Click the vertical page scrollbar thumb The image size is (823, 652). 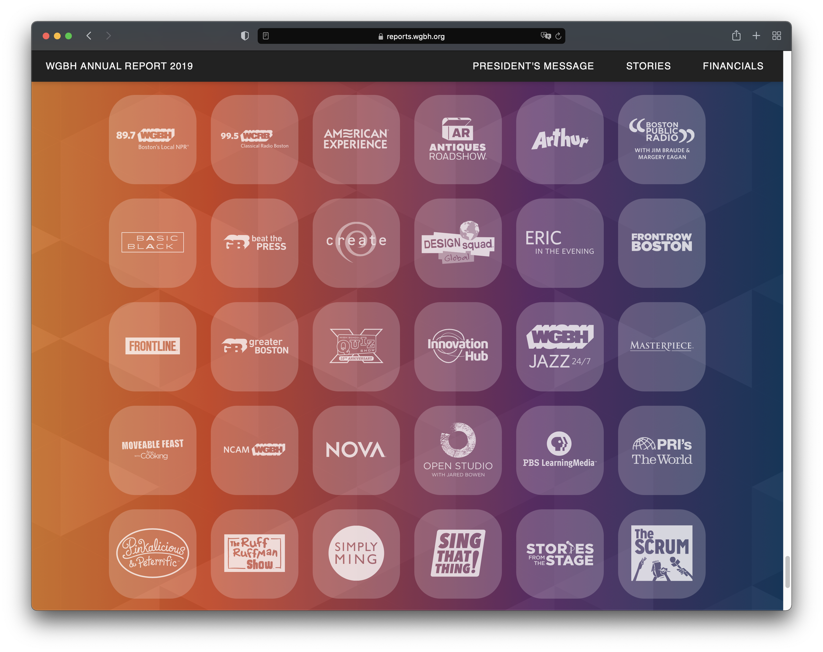pyautogui.click(x=787, y=572)
